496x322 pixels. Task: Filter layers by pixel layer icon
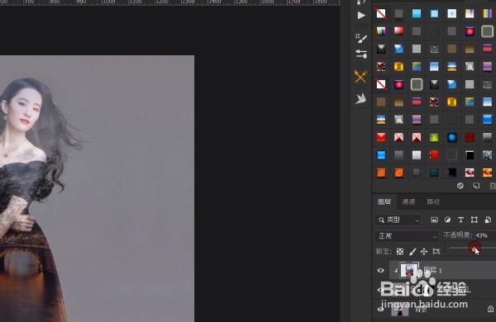[434, 220]
